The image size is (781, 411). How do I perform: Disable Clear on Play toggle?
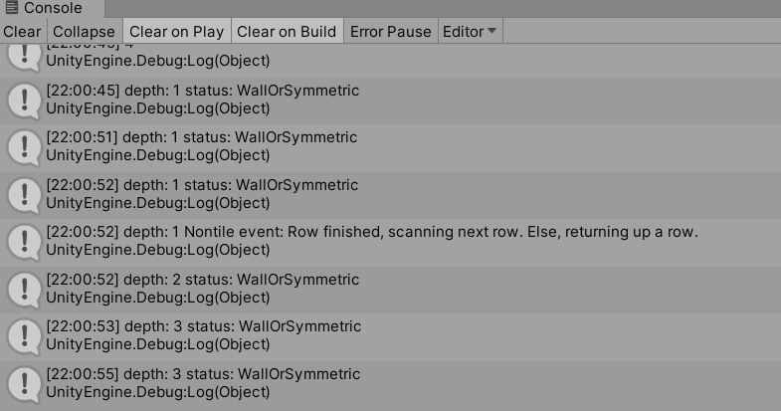click(x=177, y=32)
